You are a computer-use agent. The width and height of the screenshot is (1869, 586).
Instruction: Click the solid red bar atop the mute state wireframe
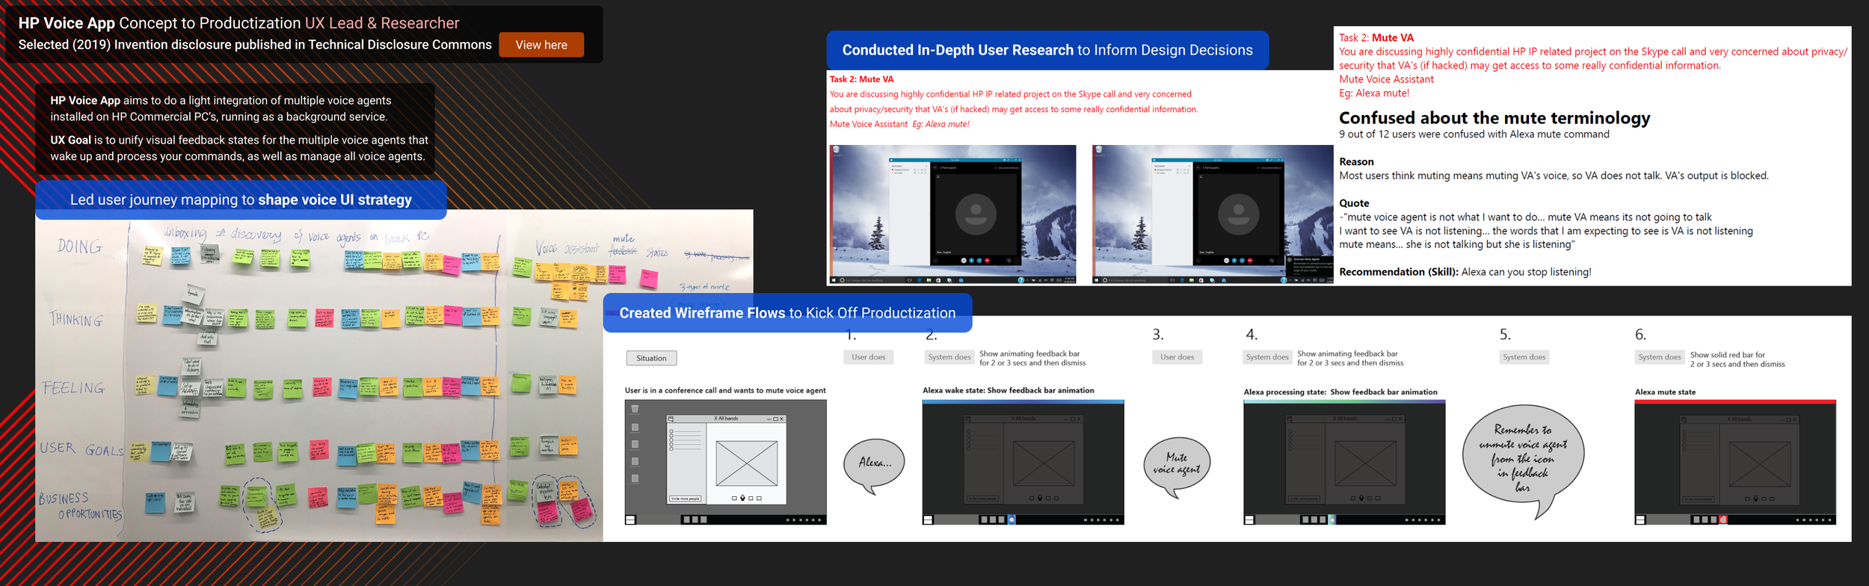pyautogui.click(x=1735, y=402)
